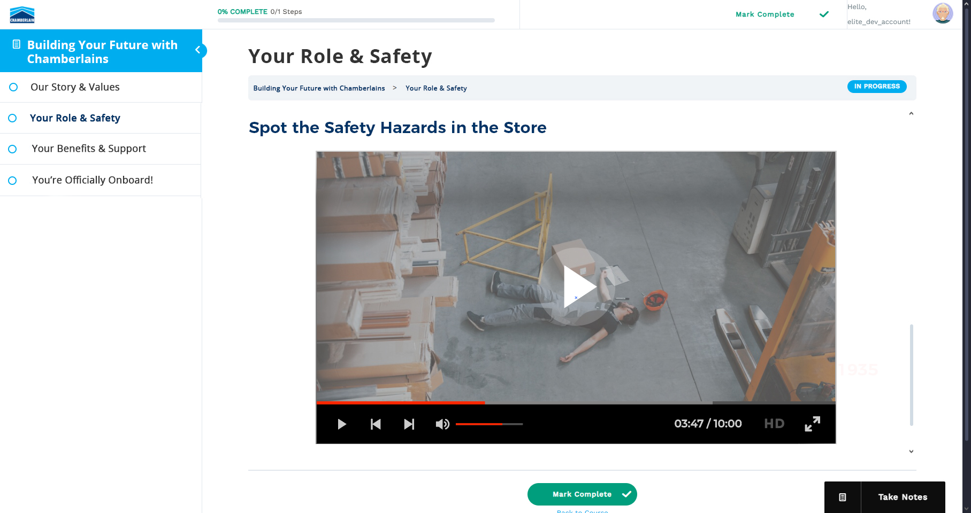
Task: Toggle HD quality on the video
Action: (774, 424)
